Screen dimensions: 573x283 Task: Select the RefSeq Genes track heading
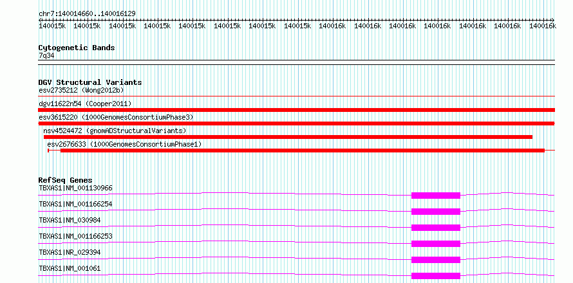pyautogui.click(x=66, y=180)
